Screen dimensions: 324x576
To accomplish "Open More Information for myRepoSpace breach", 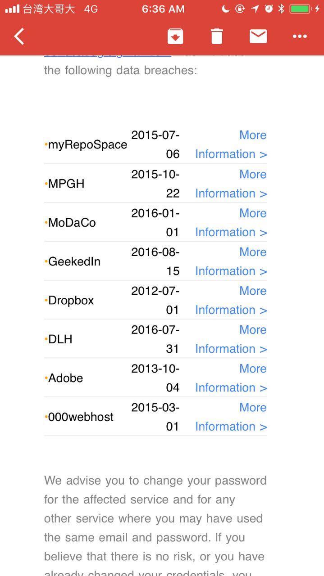I will pyautogui.click(x=231, y=144).
